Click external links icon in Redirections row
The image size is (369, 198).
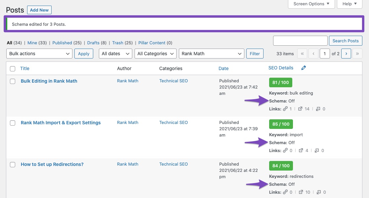tap(301, 192)
